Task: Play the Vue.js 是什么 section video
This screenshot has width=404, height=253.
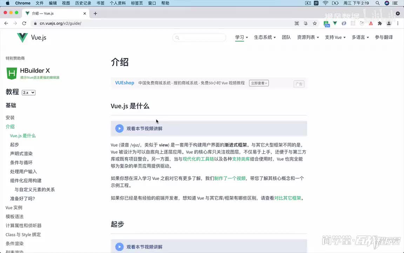Action: tap(119, 128)
